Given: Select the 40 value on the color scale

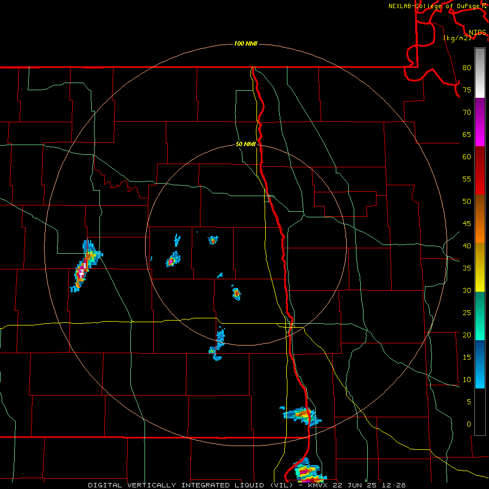Looking at the screenshot, I should 467,246.
